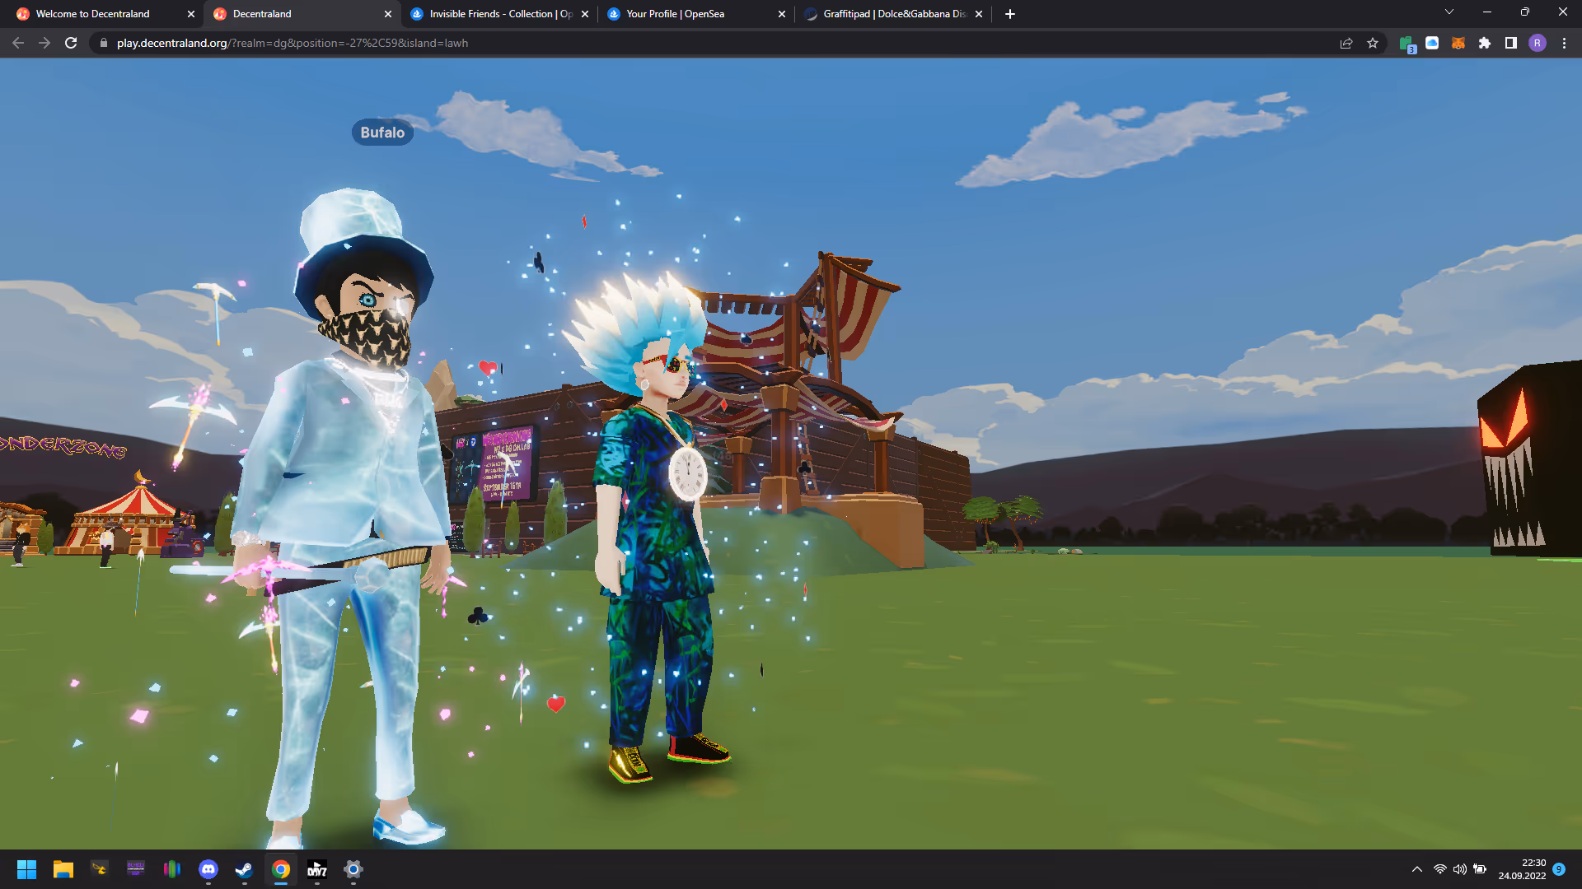Viewport: 1582px width, 889px height.
Task: Expand the tab search chevron
Action: tap(1449, 12)
